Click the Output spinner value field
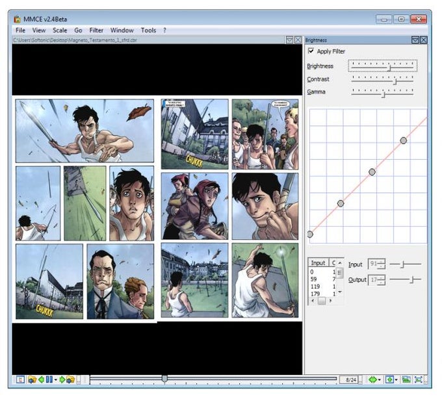Screen dimensions: 442x399 (x=374, y=279)
